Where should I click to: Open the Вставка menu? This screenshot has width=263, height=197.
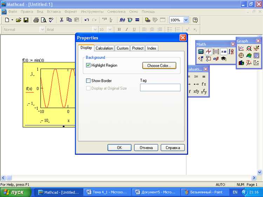pyautogui.click(x=54, y=12)
